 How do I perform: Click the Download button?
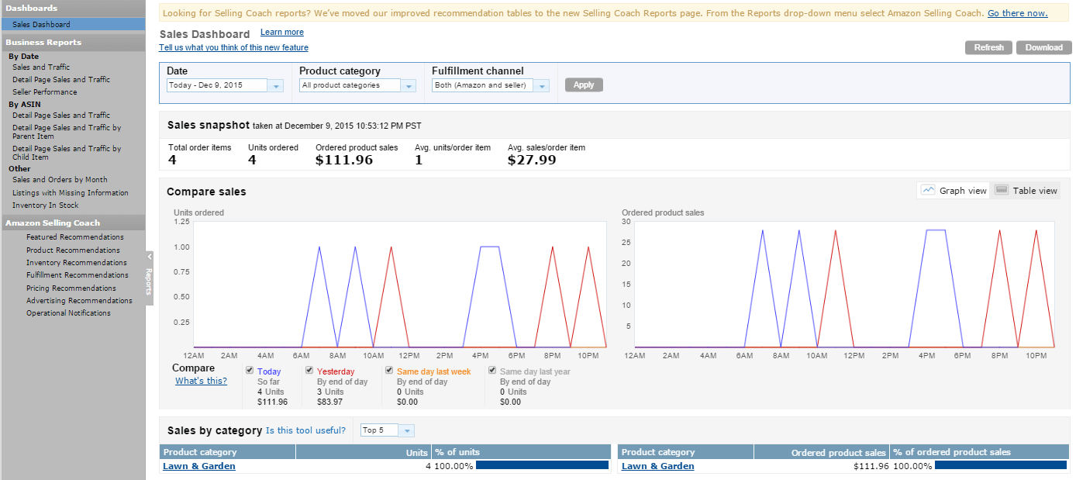click(x=1044, y=48)
